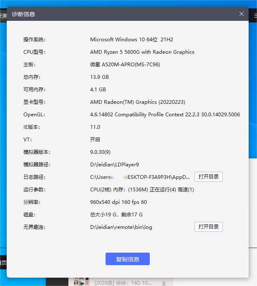257x286 pixels.
Task: Click the 960x540 resolution value
Action: (118, 202)
